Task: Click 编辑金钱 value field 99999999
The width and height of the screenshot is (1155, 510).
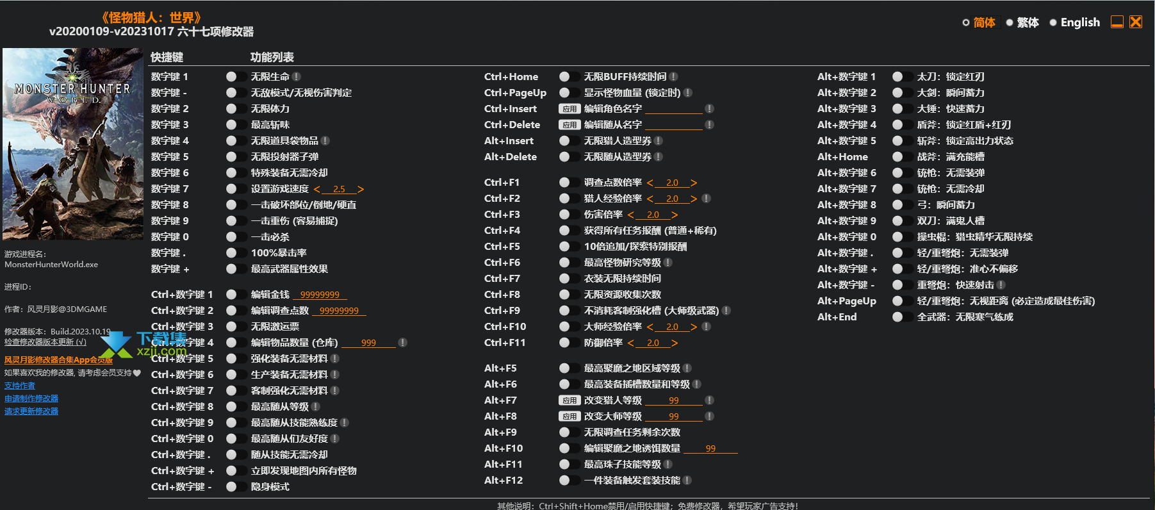Action: pyautogui.click(x=320, y=295)
